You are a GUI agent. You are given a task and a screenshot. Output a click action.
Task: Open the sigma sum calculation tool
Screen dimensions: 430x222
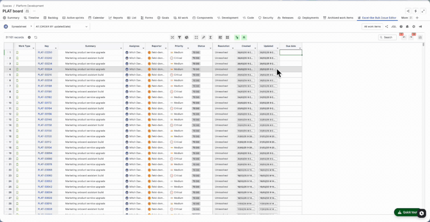(x=210, y=37)
